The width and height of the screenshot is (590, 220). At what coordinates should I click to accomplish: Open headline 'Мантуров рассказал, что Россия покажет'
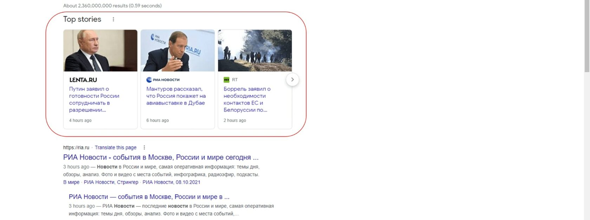[176, 96]
